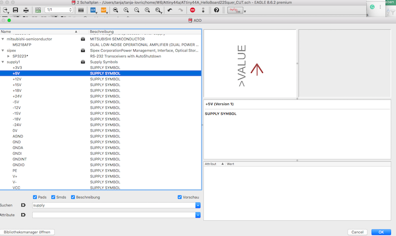This screenshot has width=396, height=236.
Task: Click Bibliotheksmanager öffnen button
Action: tap(27, 232)
